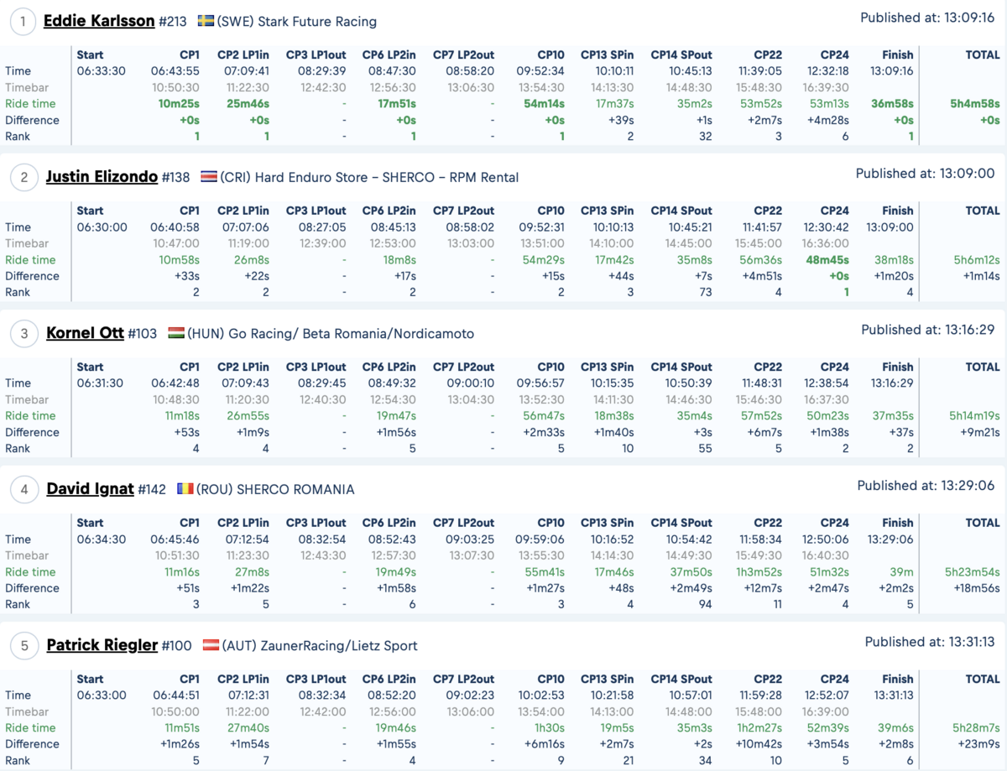Click the Costa Rica flag icon
The image size is (1007, 771).
click(209, 177)
